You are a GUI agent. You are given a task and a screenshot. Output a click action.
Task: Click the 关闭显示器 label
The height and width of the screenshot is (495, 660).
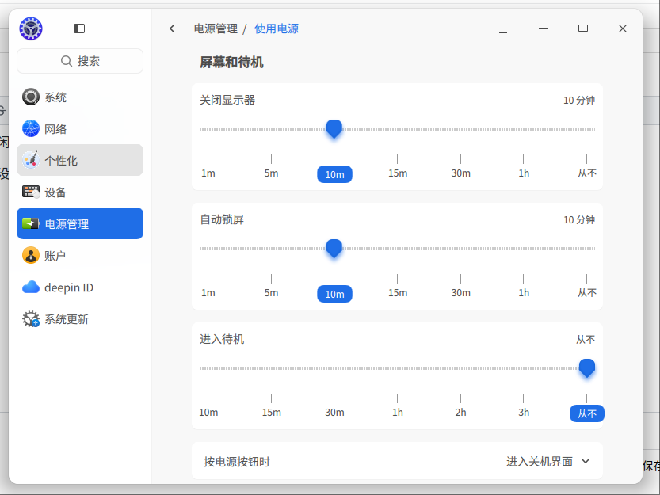coord(227,100)
